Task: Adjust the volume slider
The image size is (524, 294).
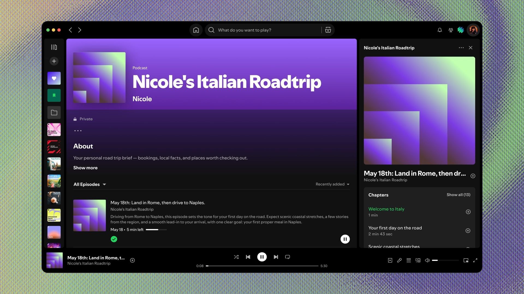Action: [445, 260]
